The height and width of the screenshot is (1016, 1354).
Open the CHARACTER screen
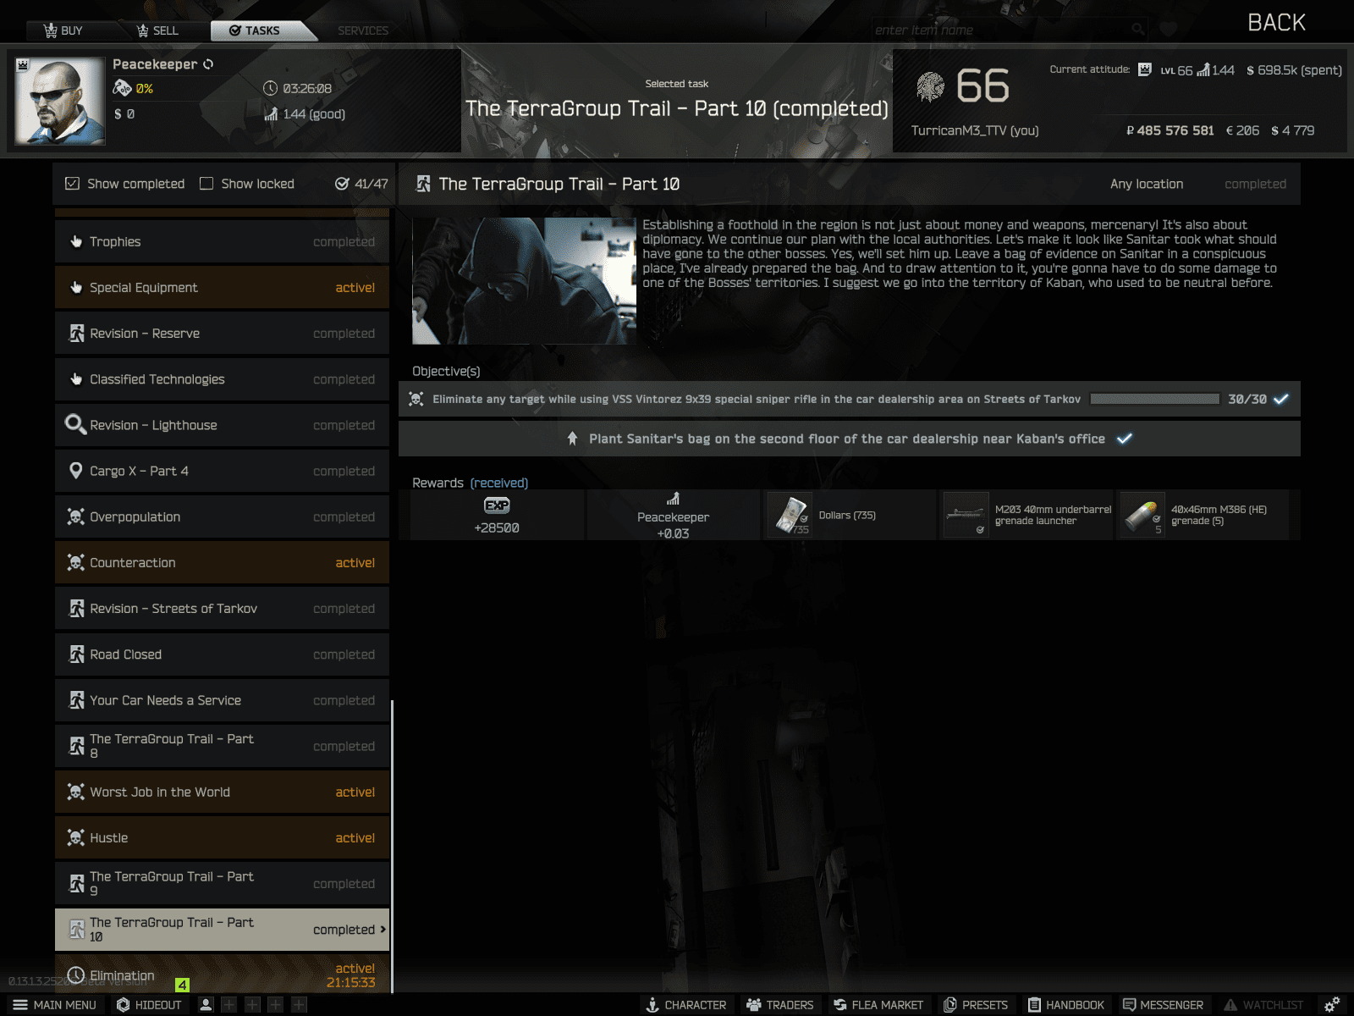(x=686, y=1005)
